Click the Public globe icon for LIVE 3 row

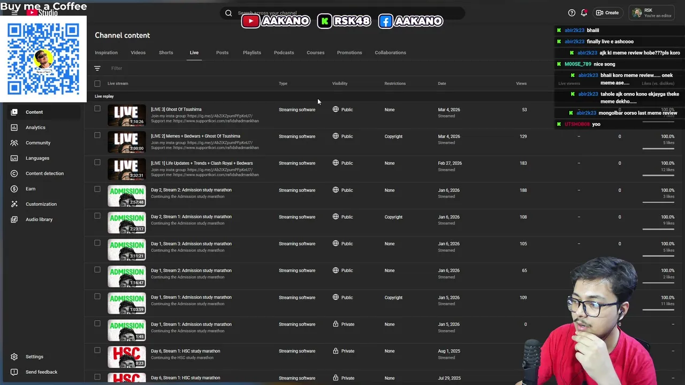point(336,109)
